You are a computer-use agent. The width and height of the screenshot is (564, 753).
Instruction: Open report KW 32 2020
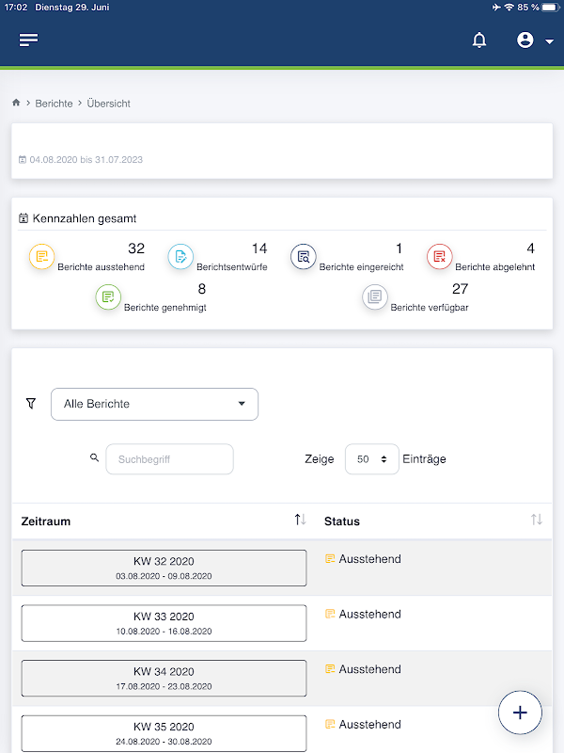coord(164,568)
